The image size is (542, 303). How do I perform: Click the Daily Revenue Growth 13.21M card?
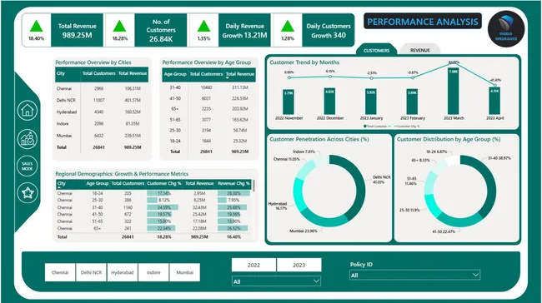click(x=244, y=30)
